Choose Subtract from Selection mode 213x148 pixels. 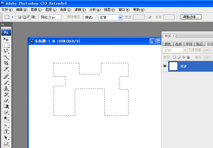[x=29, y=17]
